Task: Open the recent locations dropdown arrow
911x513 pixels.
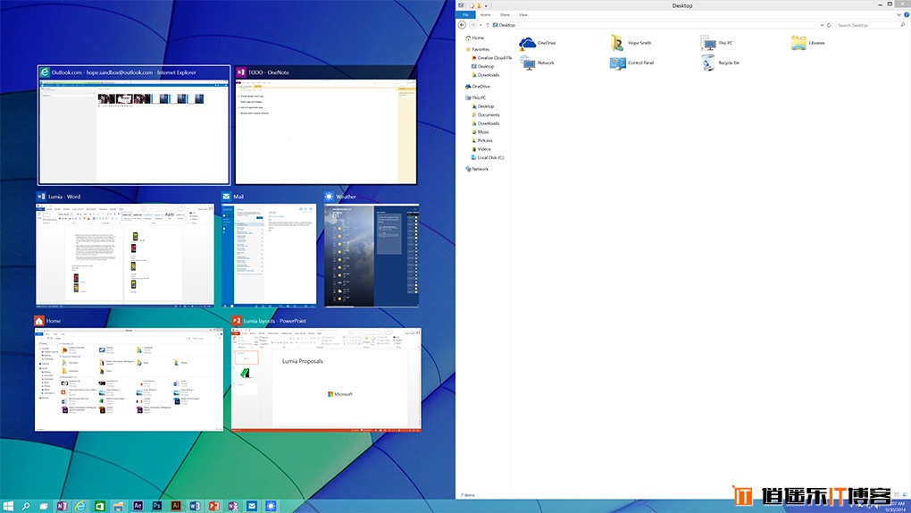Action: (x=481, y=25)
